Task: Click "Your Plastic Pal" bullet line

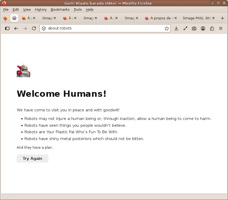Action: coord(71,132)
